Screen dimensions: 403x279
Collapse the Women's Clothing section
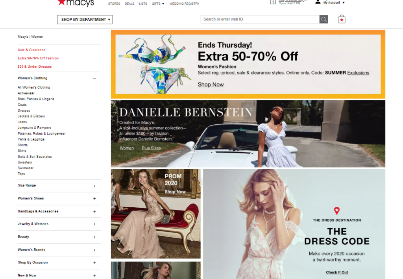point(94,78)
